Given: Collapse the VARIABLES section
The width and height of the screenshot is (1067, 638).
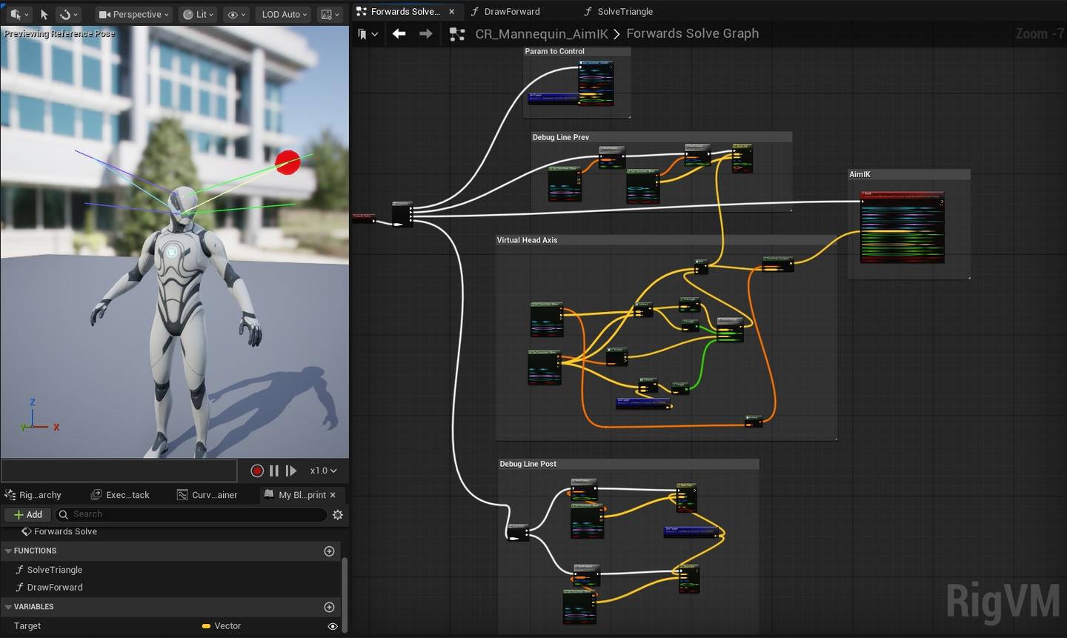Looking at the screenshot, I should [x=8, y=607].
